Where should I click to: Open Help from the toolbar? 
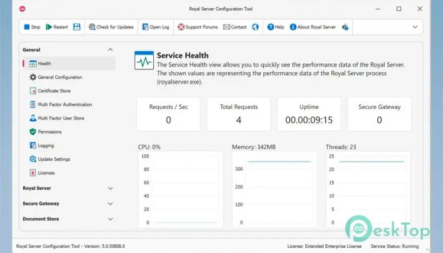pos(276,27)
